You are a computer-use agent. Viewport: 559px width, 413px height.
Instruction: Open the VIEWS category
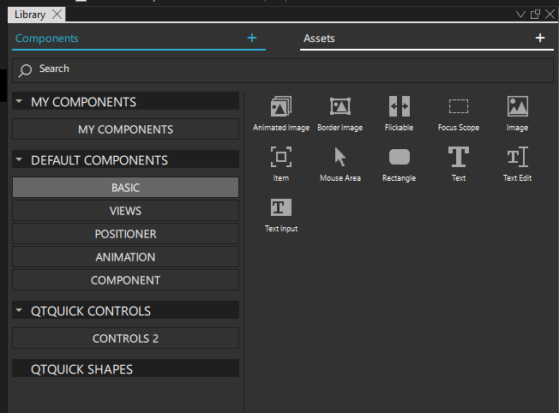pyautogui.click(x=125, y=211)
